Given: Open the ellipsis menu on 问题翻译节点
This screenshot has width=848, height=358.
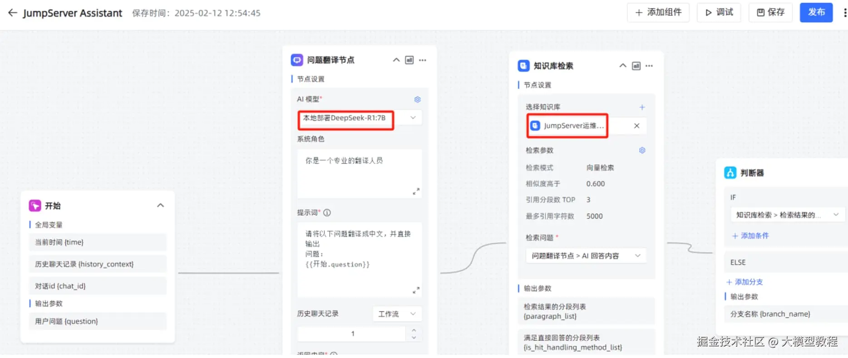Looking at the screenshot, I should coord(423,60).
